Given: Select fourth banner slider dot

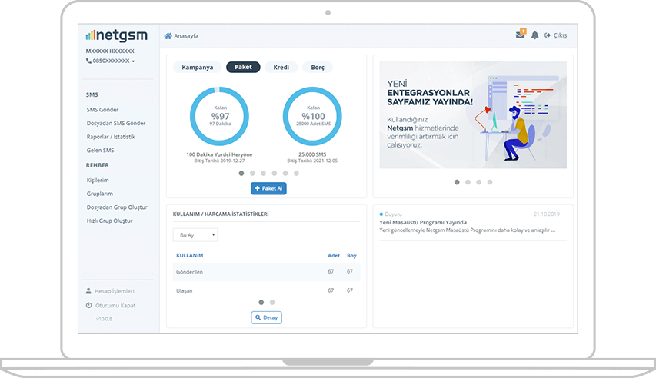Looking at the screenshot, I should point(490,182).
